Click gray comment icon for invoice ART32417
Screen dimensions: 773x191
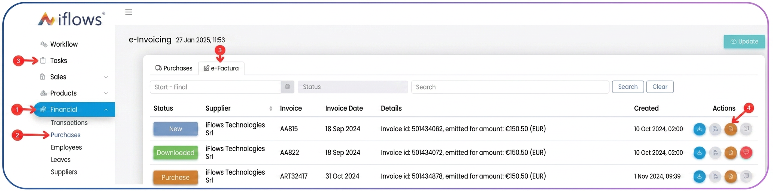point(746,176)
